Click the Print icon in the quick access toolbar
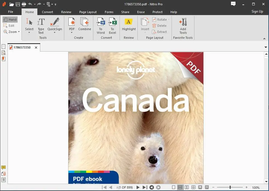Image resolution: width=269 pixels, height=191 pixels. [x=24, y=4]
